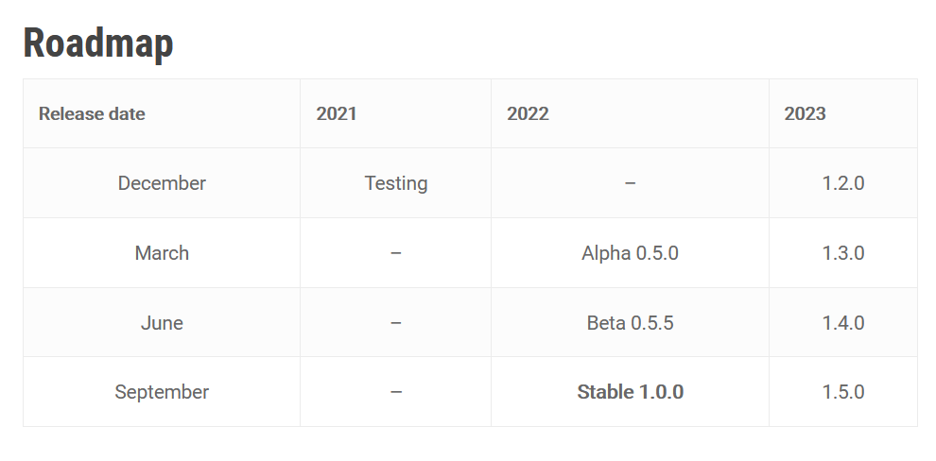Select the September row label
Viewport: 936px width, 461px height.
pyautogui.click(x=162, y=392)
